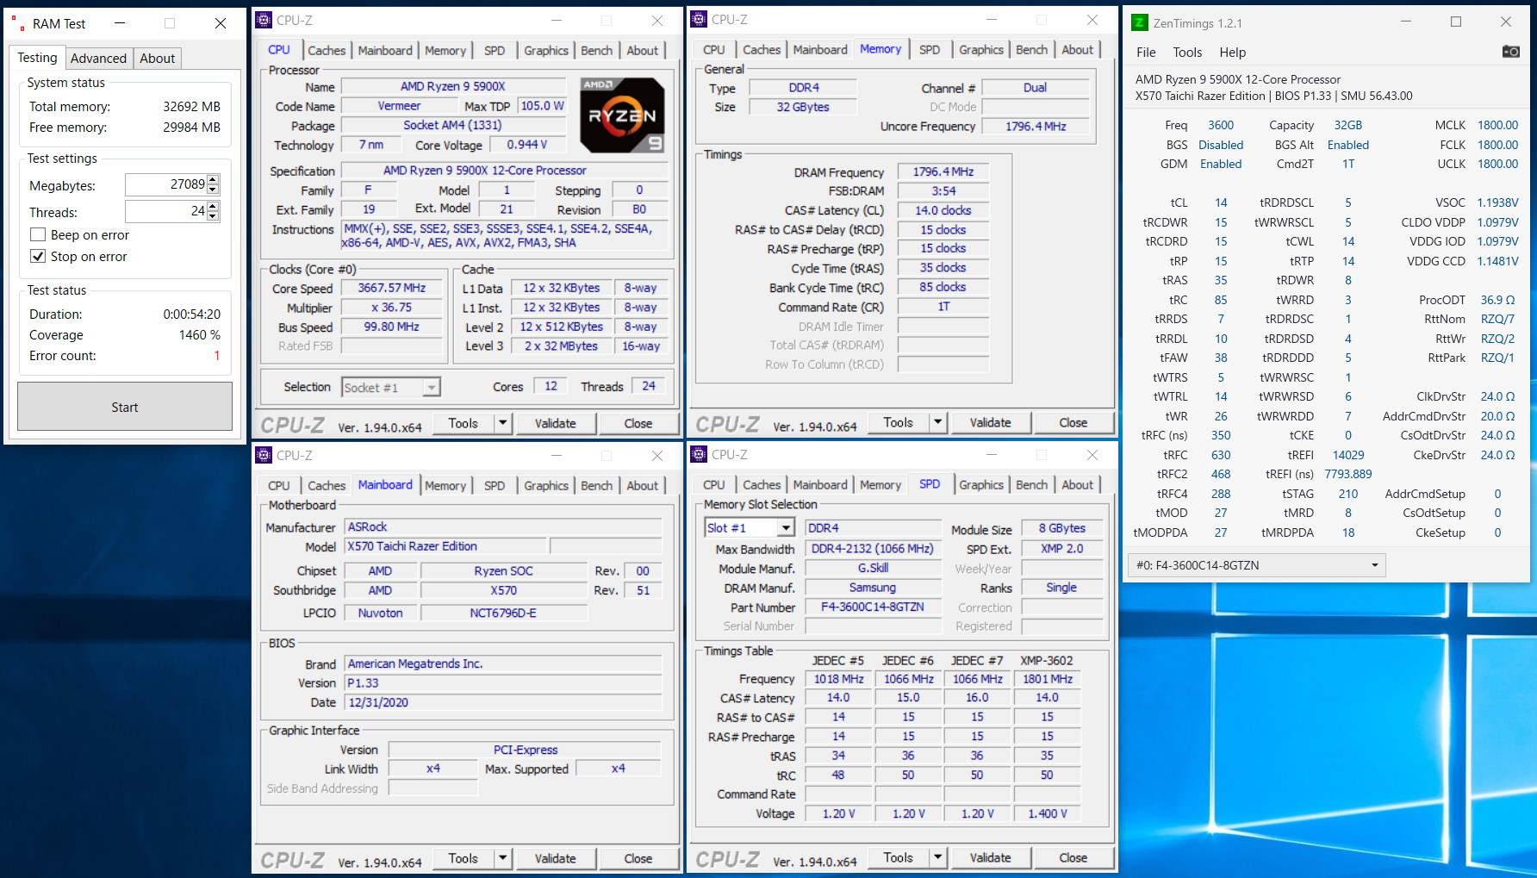
Task: Click the XMP voltage 1.400 V cell
Action: [x=1047, y=813]
